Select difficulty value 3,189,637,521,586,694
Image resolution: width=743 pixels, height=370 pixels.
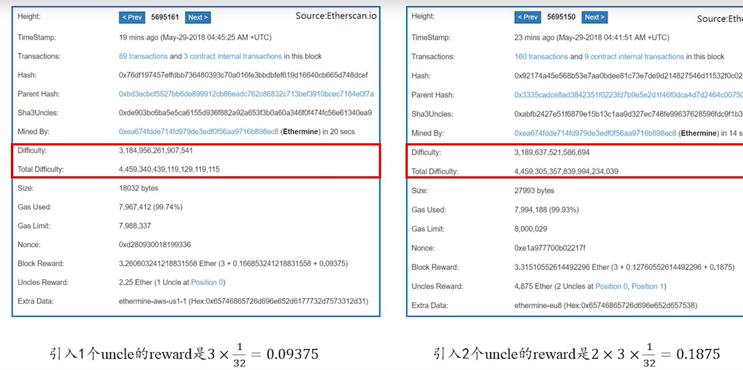click(552, 152)
